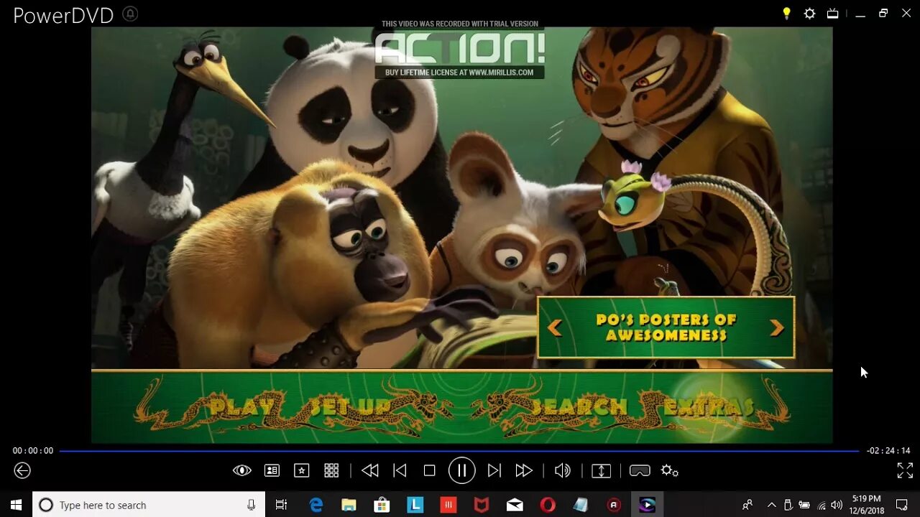Open the media info card icon

click(x=272, y=470)
